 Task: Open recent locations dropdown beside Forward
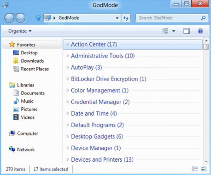[x=28, y=18]
